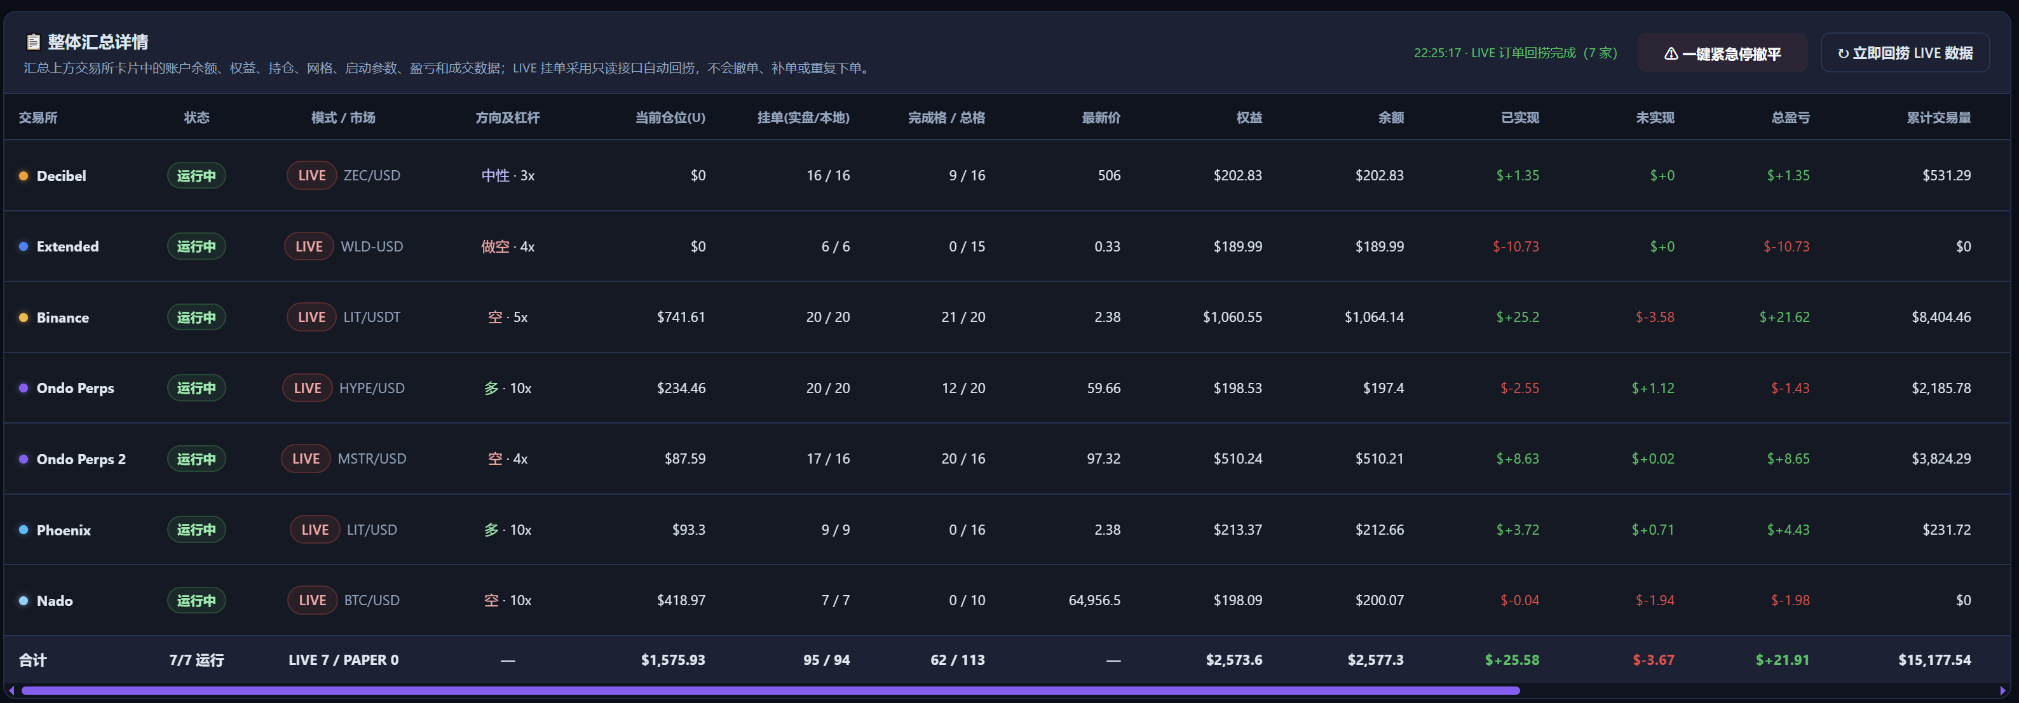Click the yellow dot next to Binance
Image resolution: width=2019 pixels, height=703 pixels.
click(x=24, y=318)
